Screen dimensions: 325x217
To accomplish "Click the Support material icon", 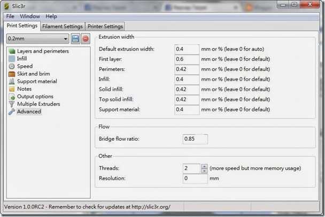I will [x=12, y=82].
